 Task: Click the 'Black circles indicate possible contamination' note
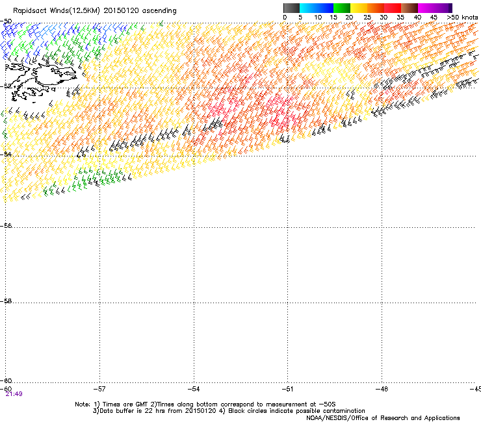click(x=296, y=411)
